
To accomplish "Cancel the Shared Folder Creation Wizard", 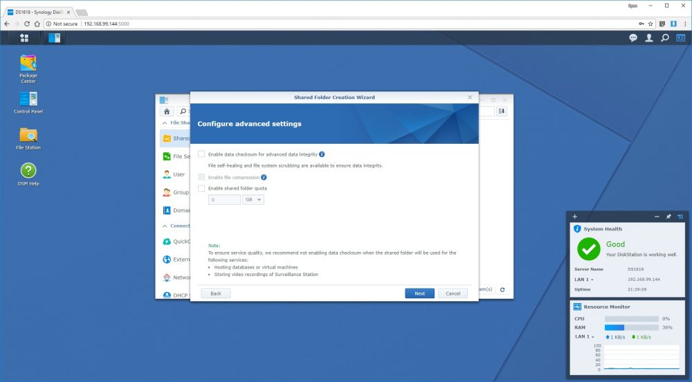I will coord(453,293).
